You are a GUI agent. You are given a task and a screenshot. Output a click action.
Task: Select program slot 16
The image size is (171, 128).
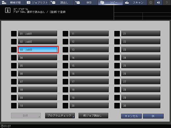coord(89,74)
